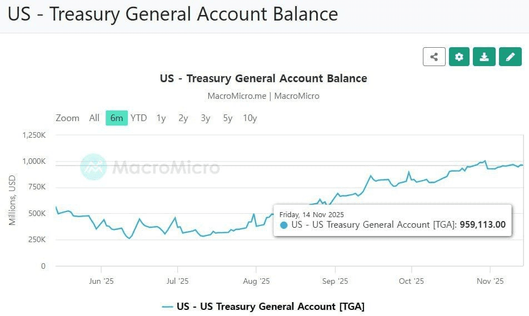Click the MacroMicro watermark logo
Viewport: 529px width, 316px height.
[x=93, y=167]
